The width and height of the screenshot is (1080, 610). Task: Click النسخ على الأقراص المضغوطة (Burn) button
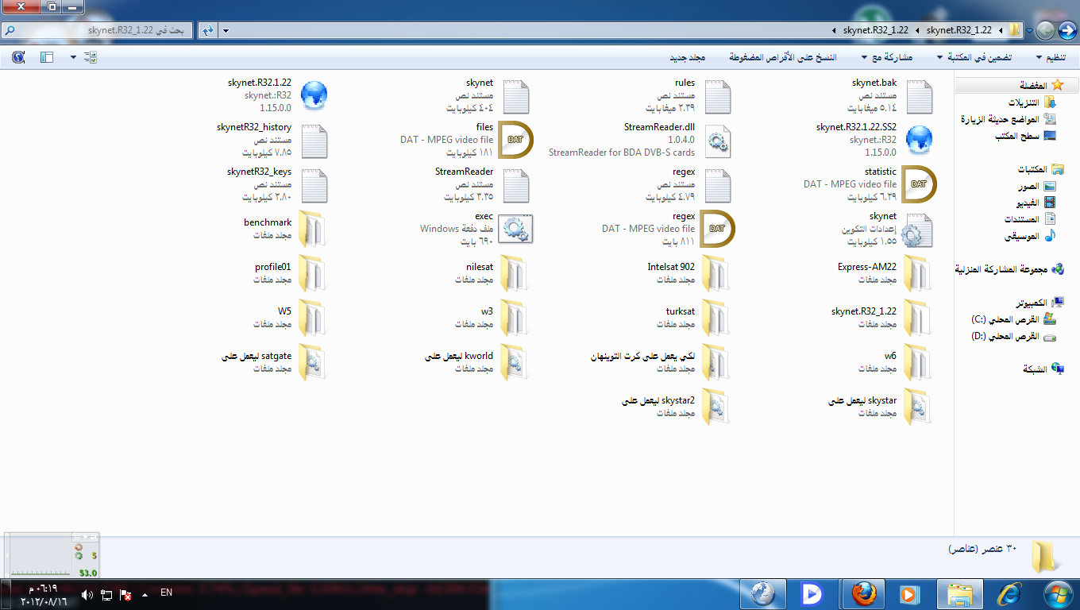point(782,58)
